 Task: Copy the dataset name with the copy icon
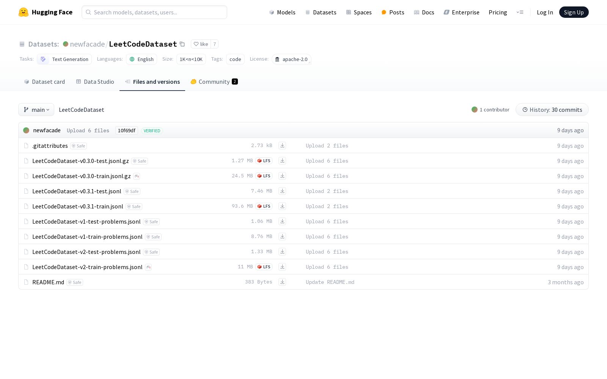click(x=182, y=44)
